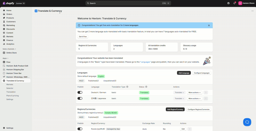
Task: Open Translate dropdown for German
Action: point(180,92)
